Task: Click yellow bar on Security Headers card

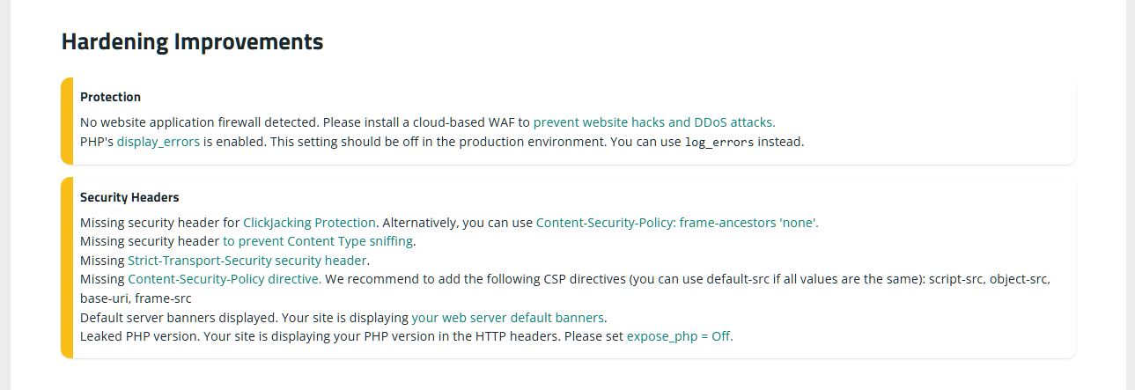Action: point(67,268)
